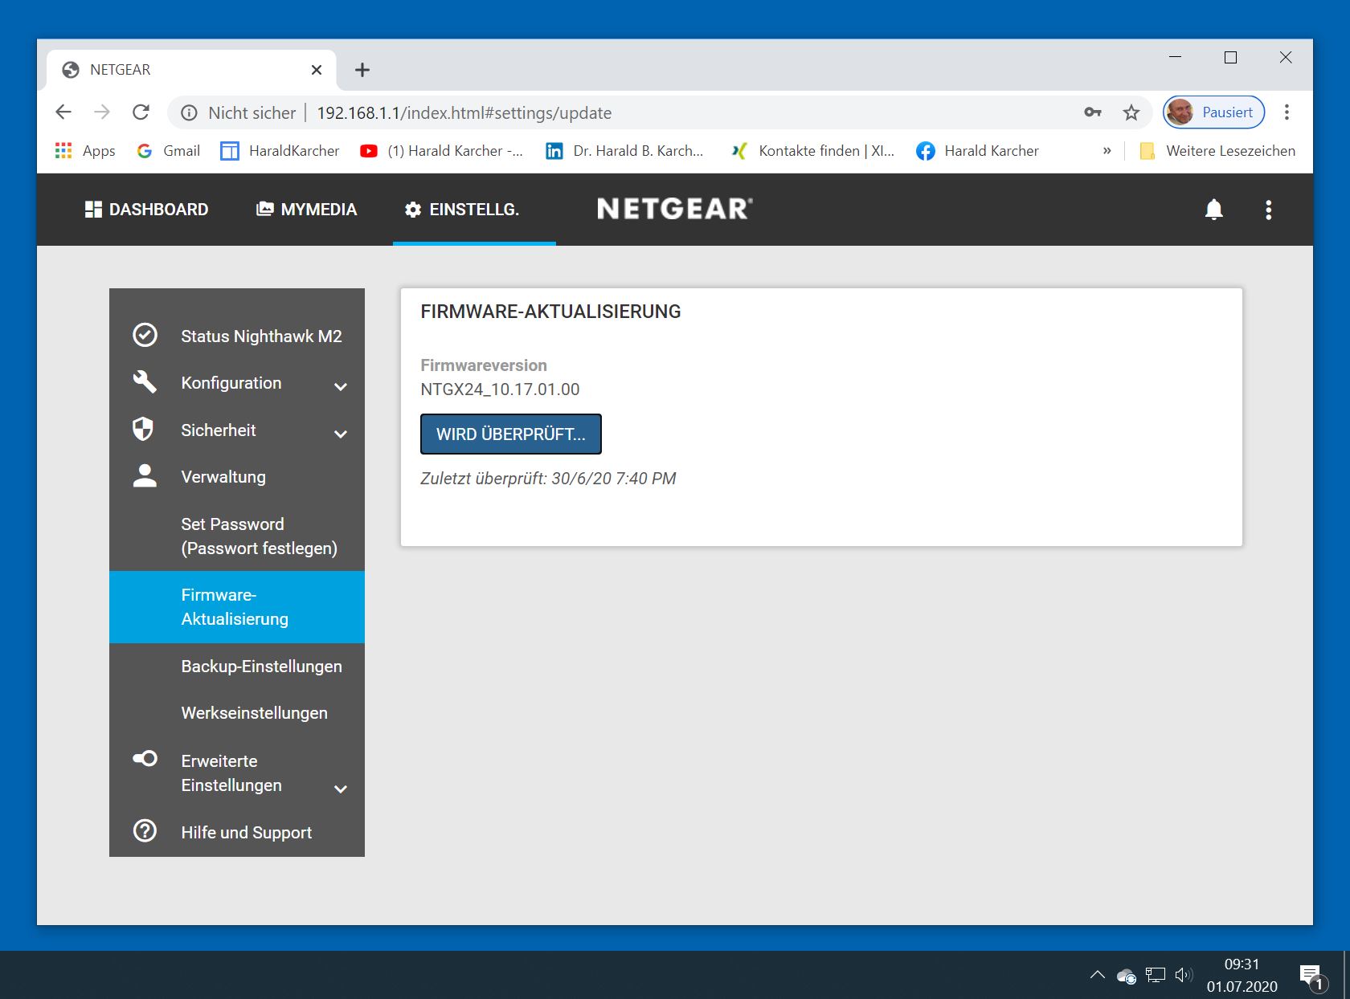
Task: Show more bookmarks with the chevron
Action: (x=1107, y=151)
